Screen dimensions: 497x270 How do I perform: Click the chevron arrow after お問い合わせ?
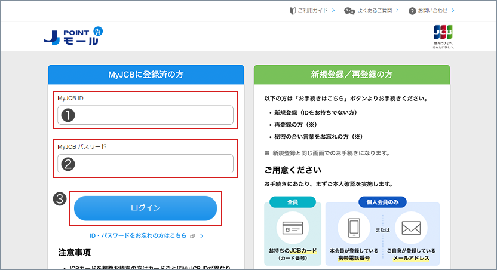pos(453,11)
